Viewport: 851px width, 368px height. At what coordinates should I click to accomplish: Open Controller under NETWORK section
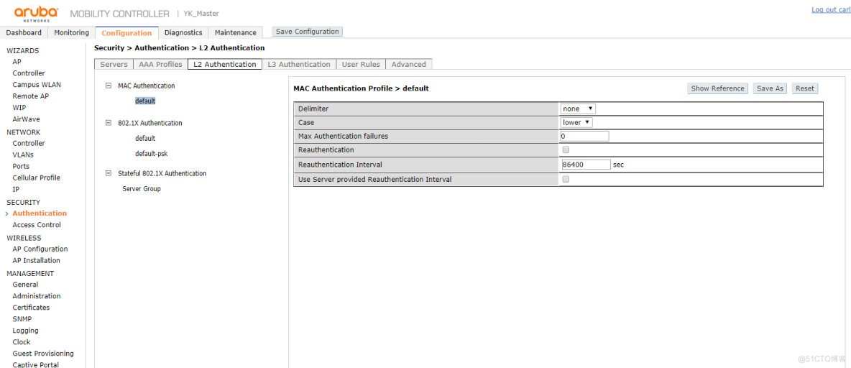[29, 143]
